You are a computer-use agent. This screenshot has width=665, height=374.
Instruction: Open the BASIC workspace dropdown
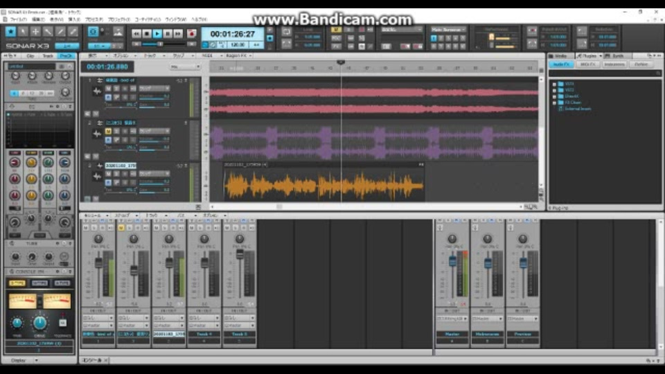click(x=401, y=30)
